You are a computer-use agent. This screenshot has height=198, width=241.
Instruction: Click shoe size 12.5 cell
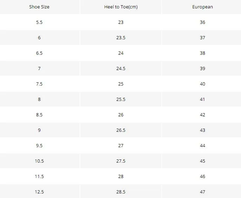(x=39, y=192)
